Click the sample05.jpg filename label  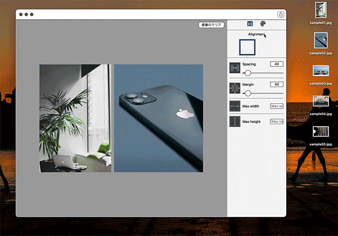click(321, 145)
